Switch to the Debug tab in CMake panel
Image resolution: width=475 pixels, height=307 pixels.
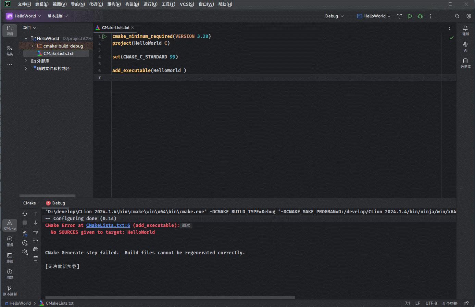(x=55, y=203)
